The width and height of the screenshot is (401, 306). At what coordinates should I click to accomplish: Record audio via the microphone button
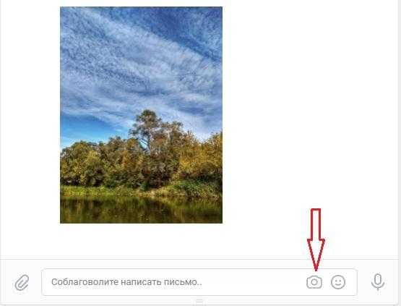378,282
